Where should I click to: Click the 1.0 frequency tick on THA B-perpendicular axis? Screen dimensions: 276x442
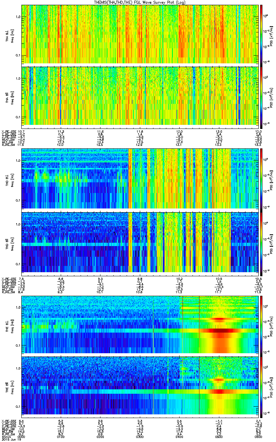(18, 17)
